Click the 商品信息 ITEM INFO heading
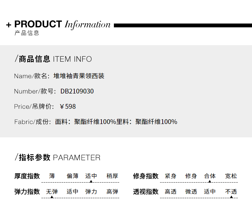The height and width of the screenshot is (200, 252). point(53,59)
